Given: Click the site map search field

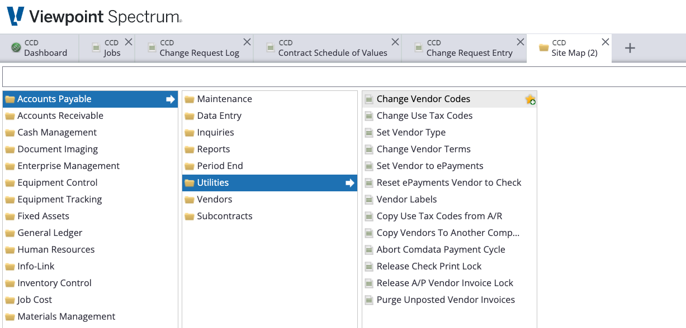Looking at the screenshot, I should click(x=344, y=76).
